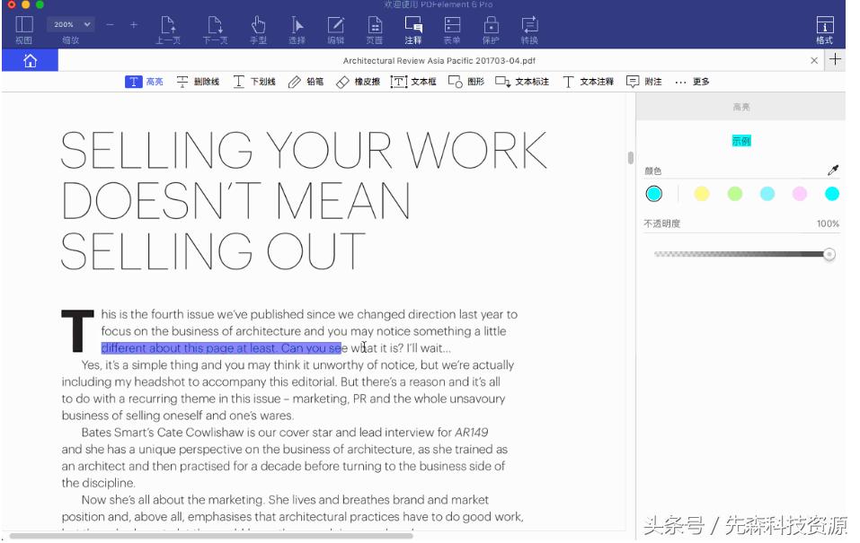Close the PDF document tab
The image size is (860, 543).
(x=814, y=60)
